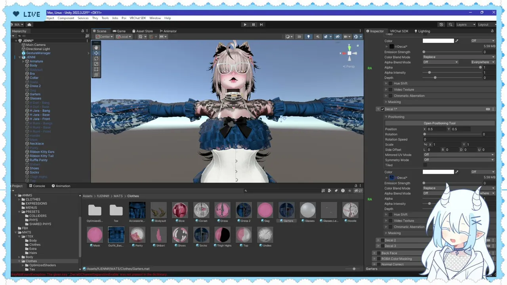
Task: Click the top white Color swatch
Action: pos(438,41)
